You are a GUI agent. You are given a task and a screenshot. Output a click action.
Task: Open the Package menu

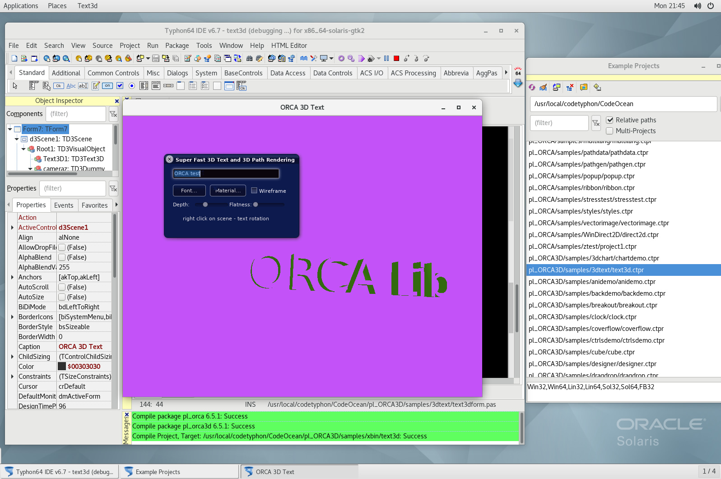[x=177, y=46]
